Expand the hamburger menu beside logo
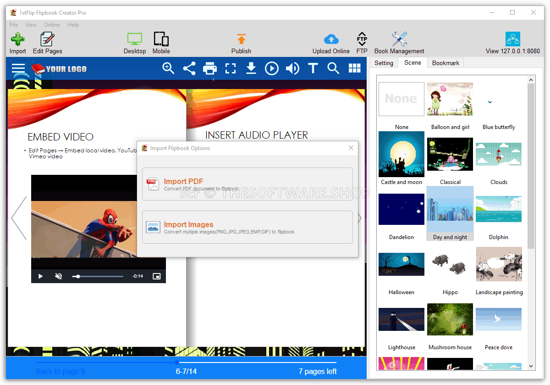Viewport: 550px width, 385px height. 18,69
